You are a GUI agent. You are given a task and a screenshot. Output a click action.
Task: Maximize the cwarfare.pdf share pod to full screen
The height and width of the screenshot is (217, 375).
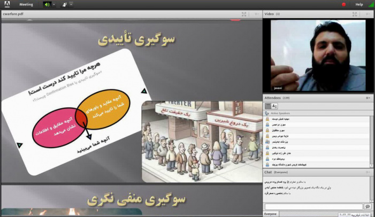coord(244,14)
